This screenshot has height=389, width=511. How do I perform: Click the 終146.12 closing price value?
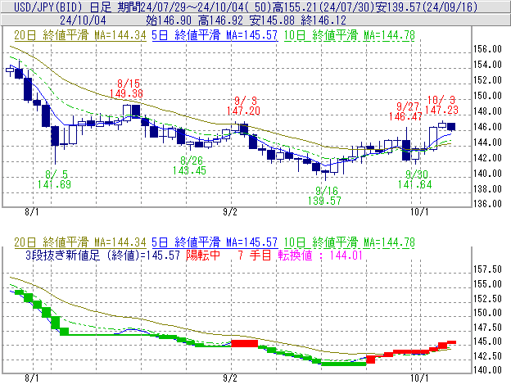tap(323, 20)
